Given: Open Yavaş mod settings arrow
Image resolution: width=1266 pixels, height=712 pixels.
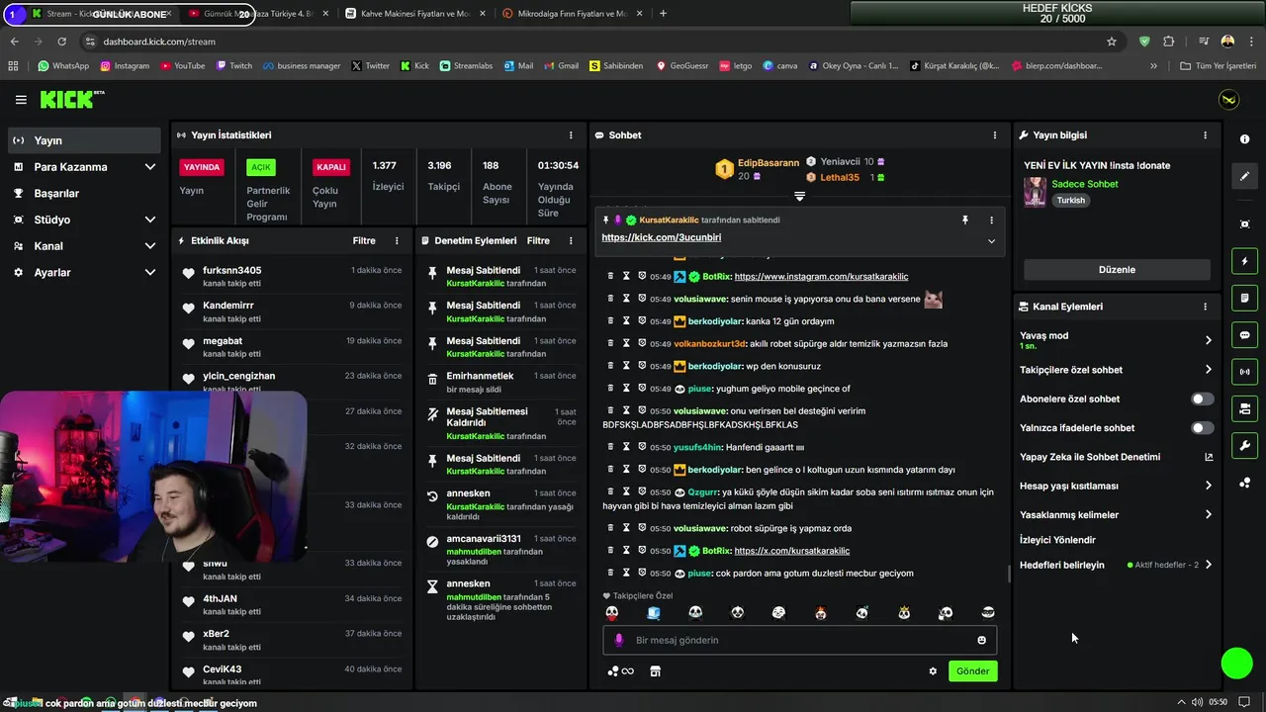Looking at the screenshot, I should (1208, 340).
